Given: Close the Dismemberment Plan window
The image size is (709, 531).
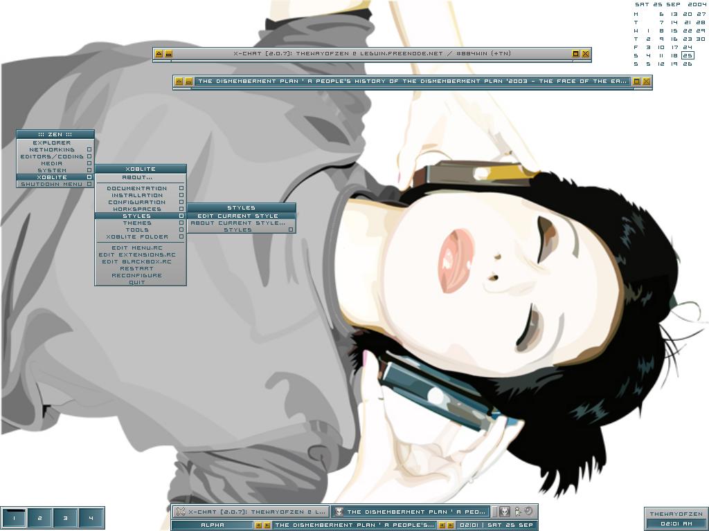Looking at the screenshot, I should pyautogui.click(x=647, y=82).
